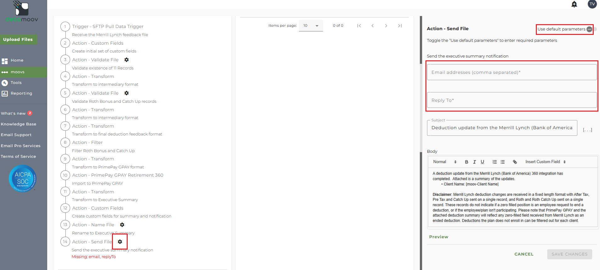The image size is (600, 270).
Task: Go to next page of results
Action: [386, 26]
